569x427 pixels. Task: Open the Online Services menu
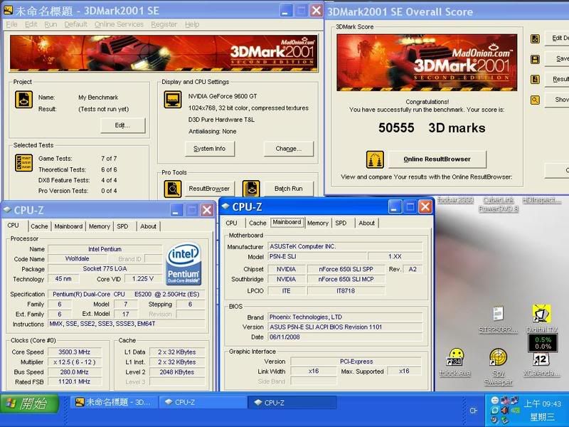pyautogui.click(x=119, y=24)
